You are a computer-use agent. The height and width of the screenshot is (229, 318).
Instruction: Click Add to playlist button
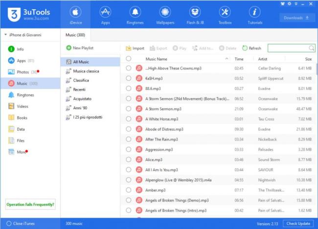pyautogui.click(x=203, y=48)
